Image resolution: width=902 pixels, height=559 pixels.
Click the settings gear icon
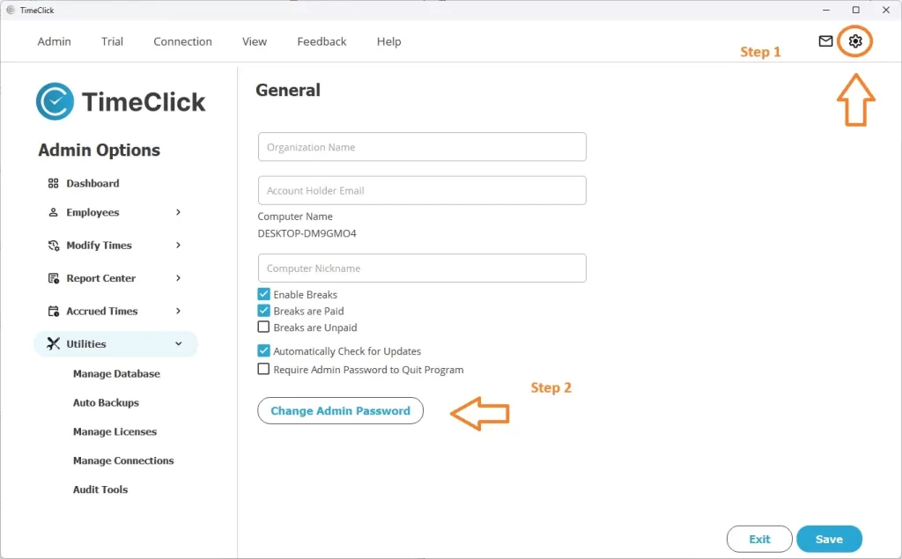point(854,40)
